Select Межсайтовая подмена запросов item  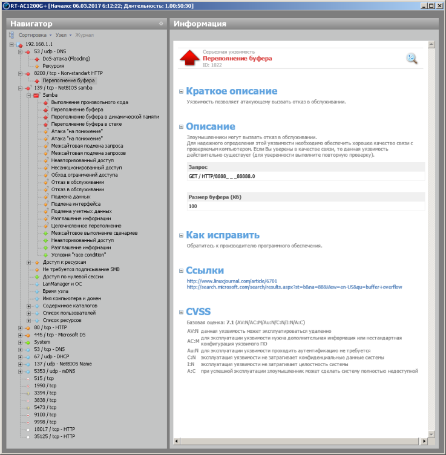point(88,153)
